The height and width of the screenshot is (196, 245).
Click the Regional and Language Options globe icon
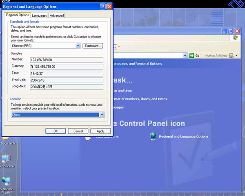click(x=153, y=136)
